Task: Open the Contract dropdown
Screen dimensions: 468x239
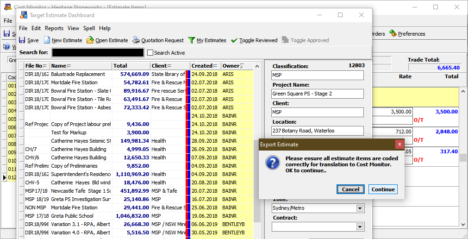Action: click(360, 227)
